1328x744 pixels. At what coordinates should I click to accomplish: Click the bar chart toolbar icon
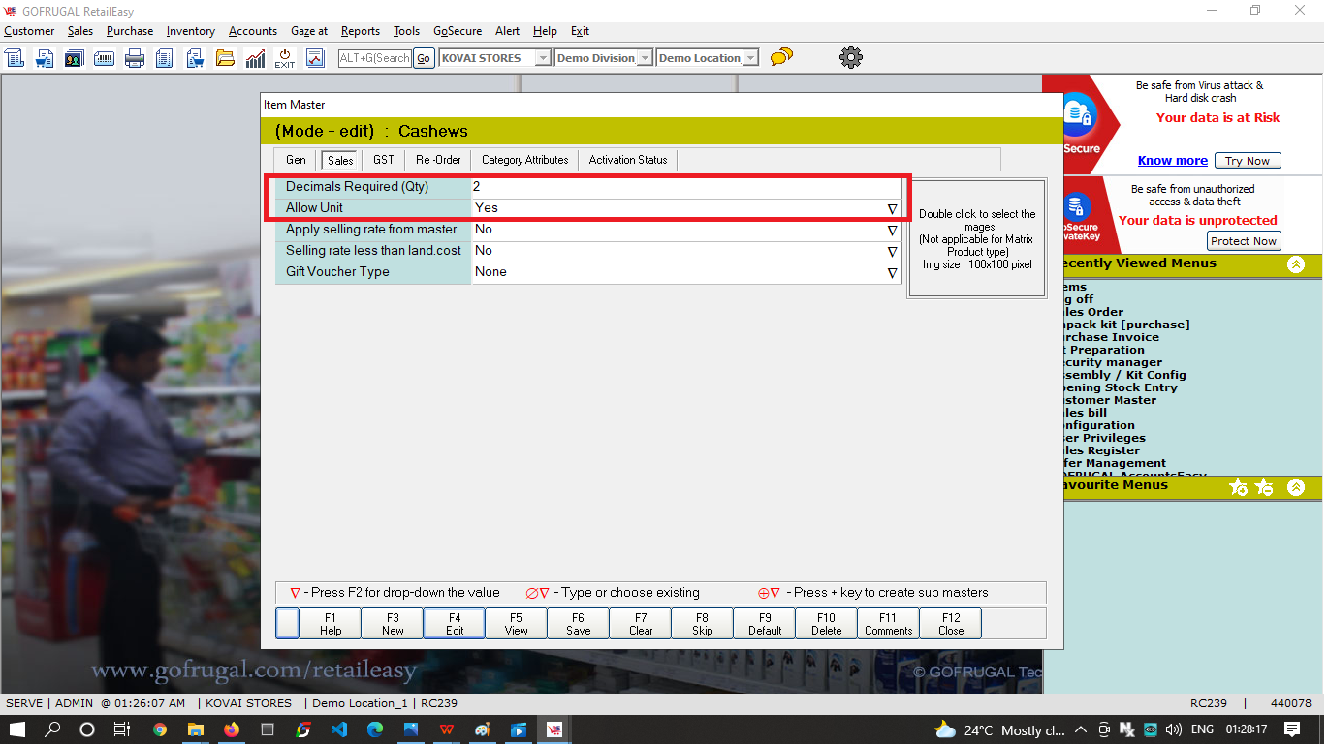pos(255,58)
